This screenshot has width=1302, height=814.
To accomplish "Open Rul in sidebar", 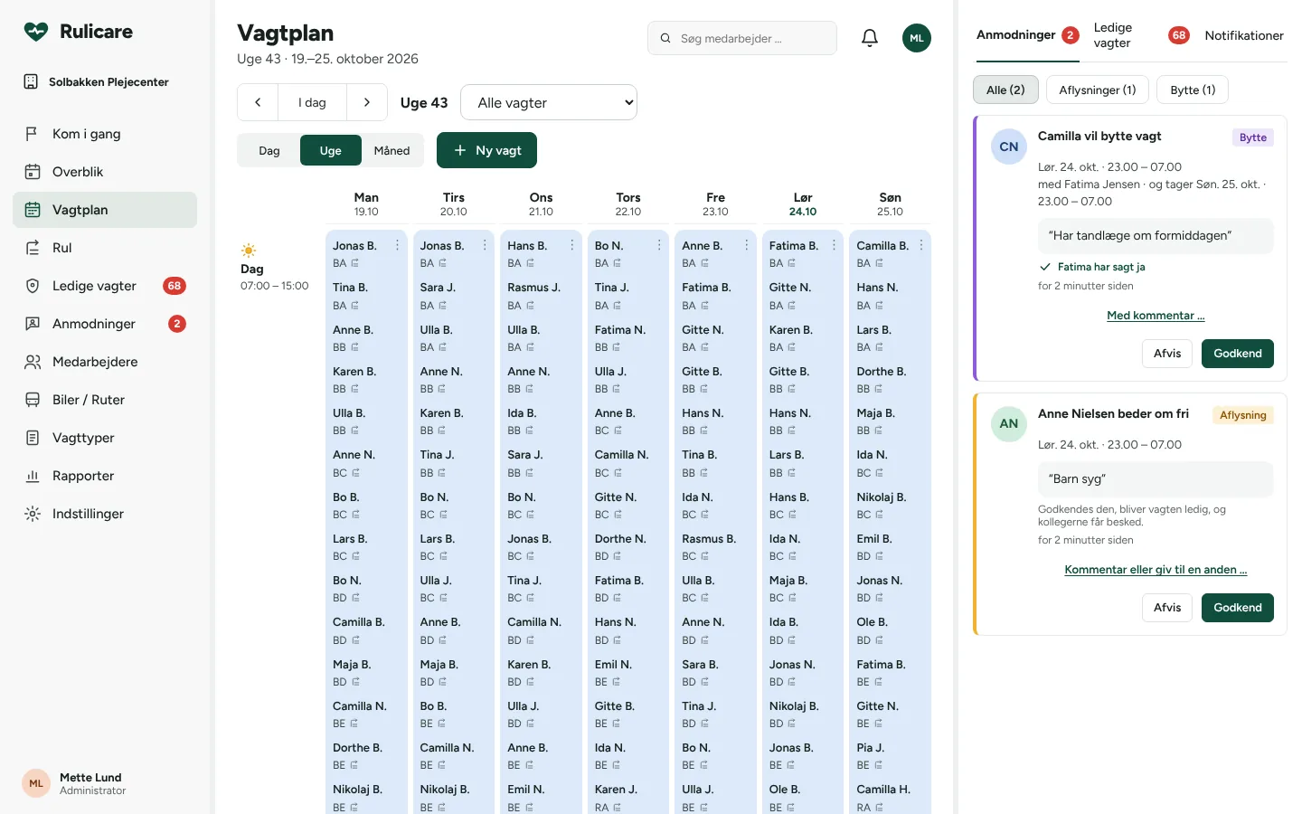I will pyautogui.click(x=105, y=248).
